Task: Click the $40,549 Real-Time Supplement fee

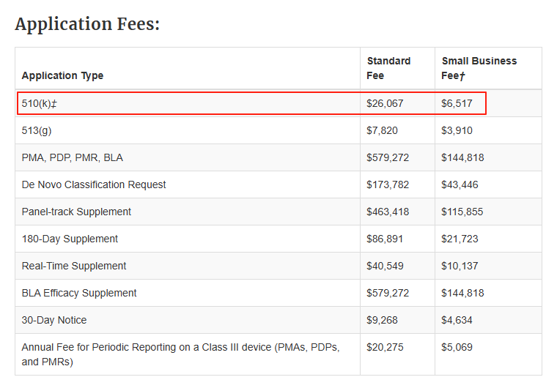Action: (385, 266)
